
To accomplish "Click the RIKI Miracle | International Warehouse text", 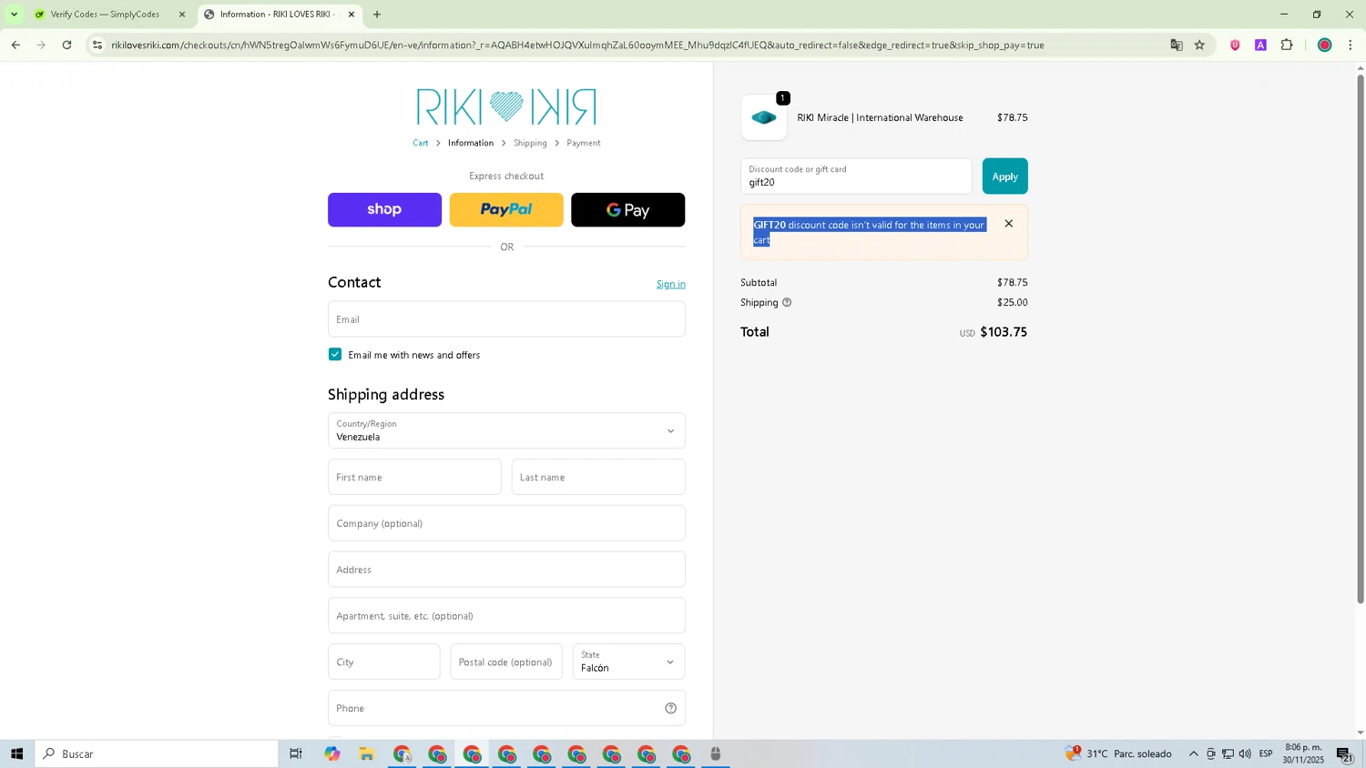I will click(x=880, y=117).
